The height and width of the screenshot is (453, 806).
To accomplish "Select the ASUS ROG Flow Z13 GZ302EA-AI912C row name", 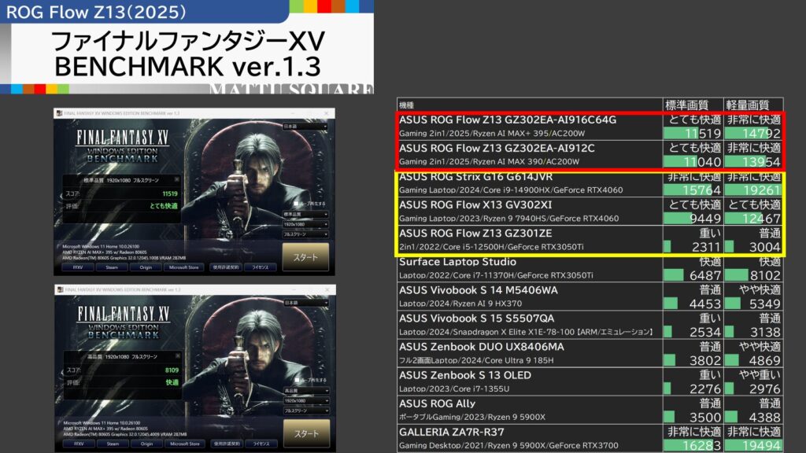I will (x=497, y=148).
